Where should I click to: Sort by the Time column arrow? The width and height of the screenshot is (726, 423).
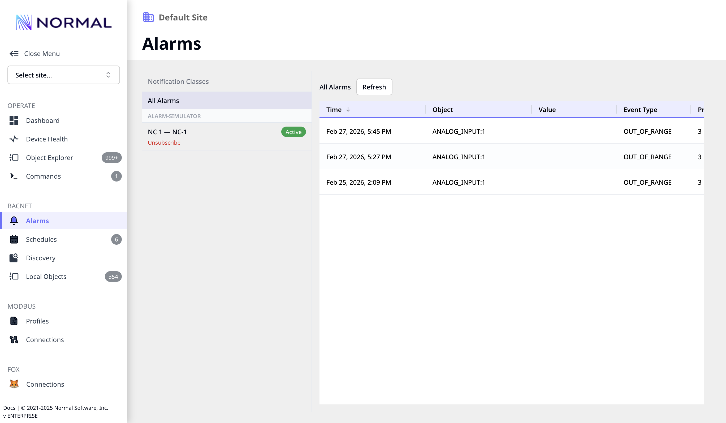(348, 110)
